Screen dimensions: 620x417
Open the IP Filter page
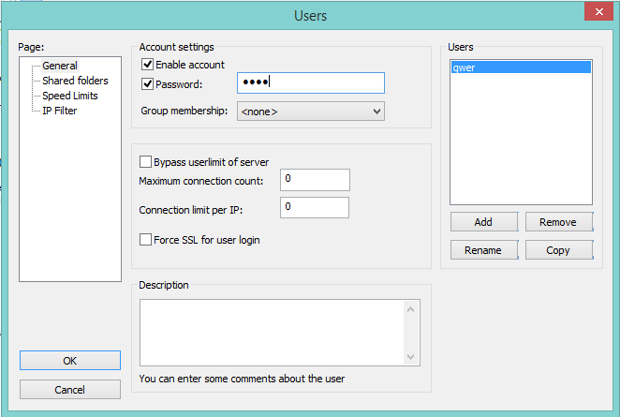tap(60, 111)
